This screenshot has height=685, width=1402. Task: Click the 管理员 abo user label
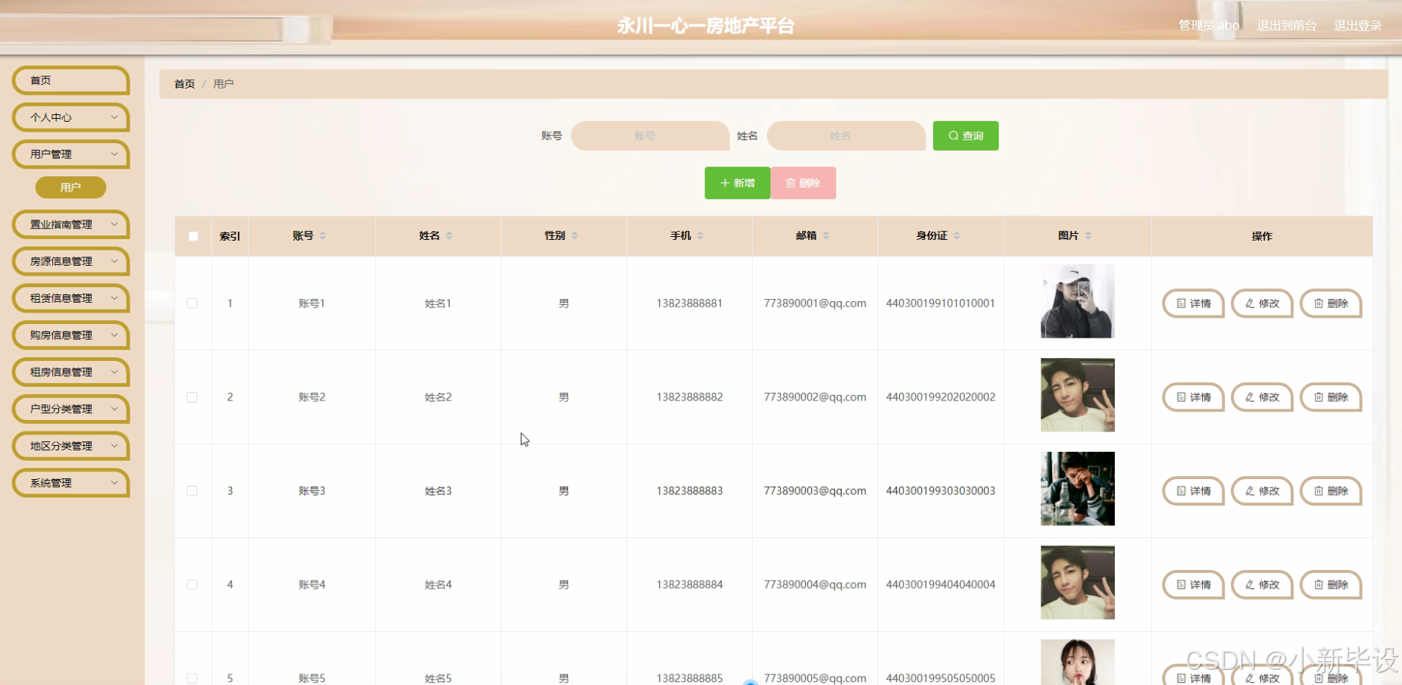pyautogui.click(x=1209, y=26)
